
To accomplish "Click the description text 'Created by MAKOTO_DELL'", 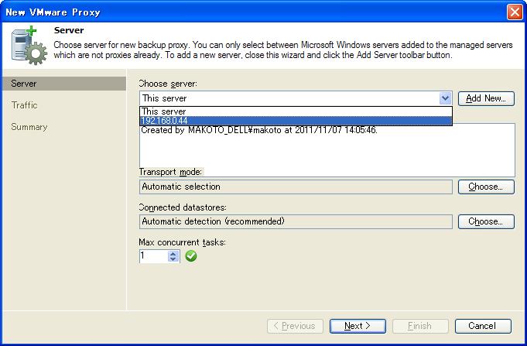I will pos(259,130).
